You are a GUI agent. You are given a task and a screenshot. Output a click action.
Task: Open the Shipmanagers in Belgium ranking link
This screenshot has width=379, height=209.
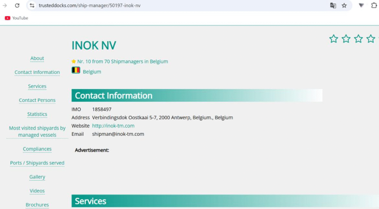pos(122,61)
